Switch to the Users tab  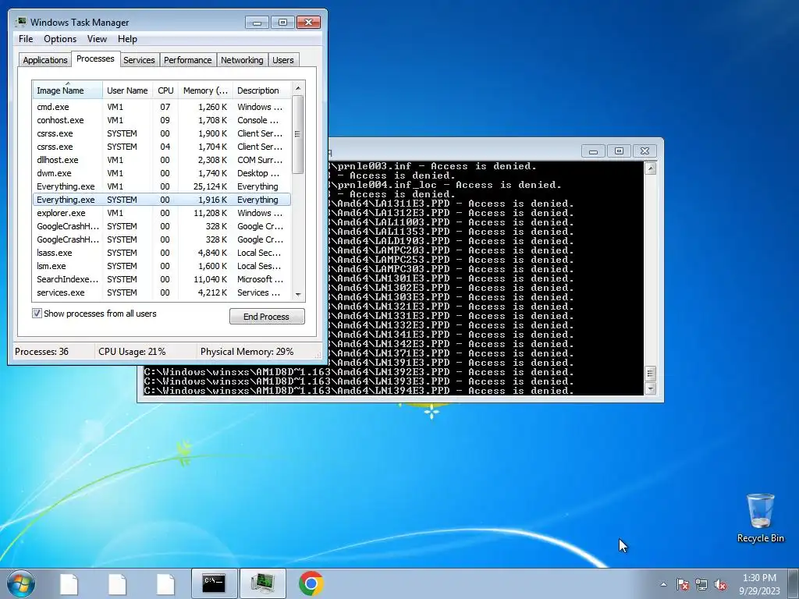point(282,60)
